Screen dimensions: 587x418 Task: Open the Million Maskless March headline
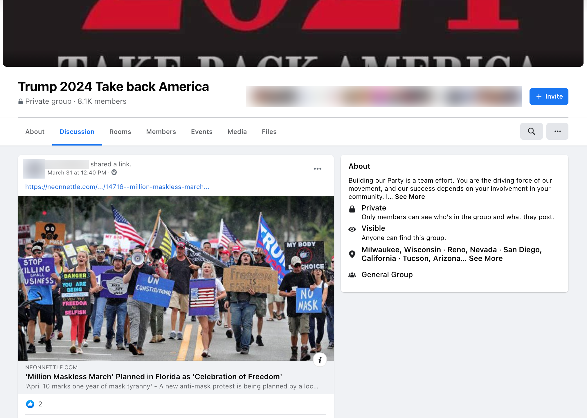(154, 377)
